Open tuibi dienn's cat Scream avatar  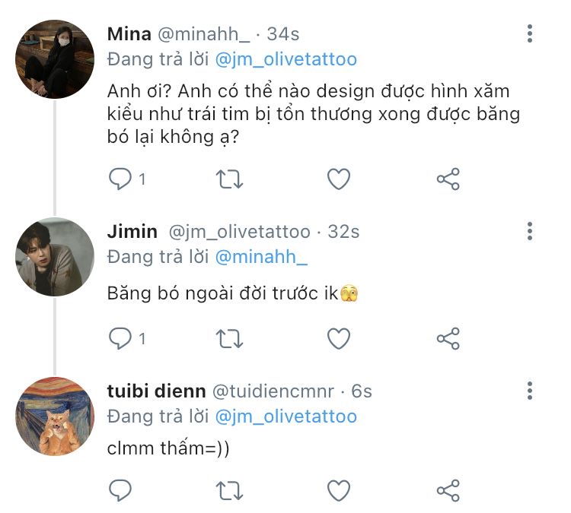pos(55,416)
